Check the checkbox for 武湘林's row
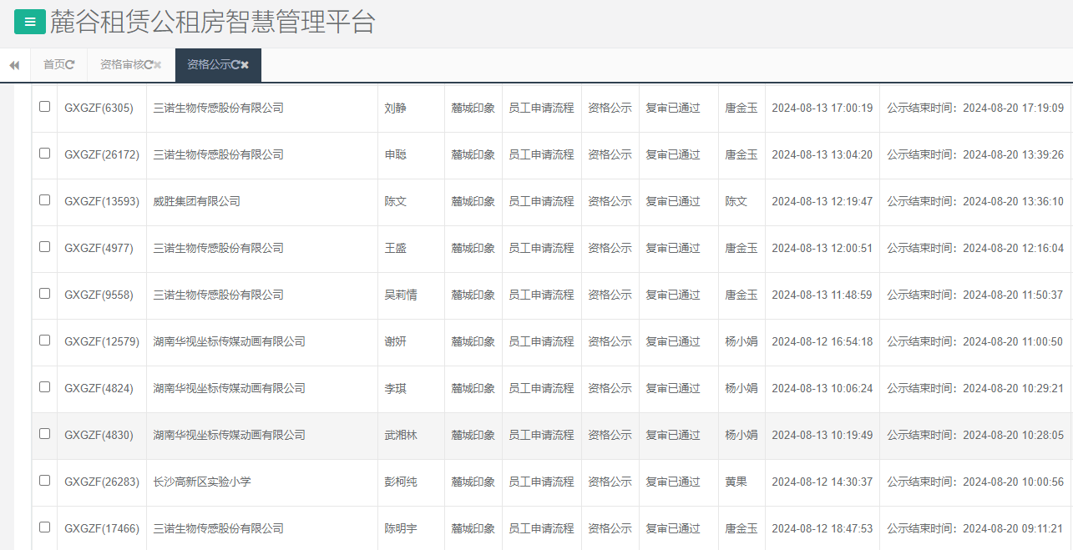 (44, 435)
